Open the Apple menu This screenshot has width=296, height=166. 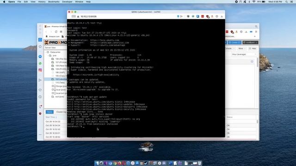point(4,2)
